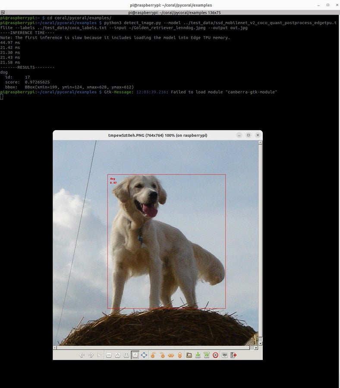Open image viewer preferences
The width and height of the screenshot is (340, 388).
click(x=225, y=355)
